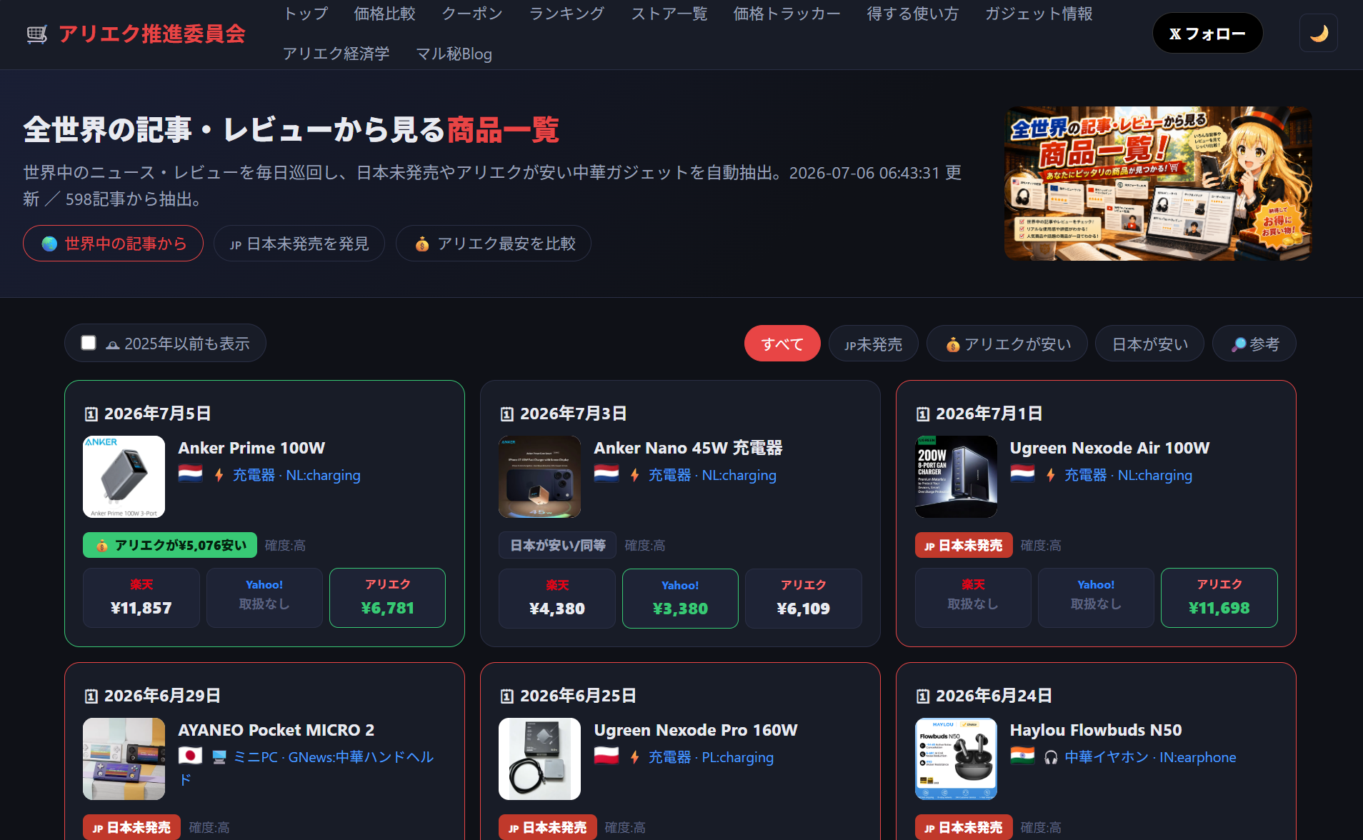Screen dimensions: 1363x840
Task: Select JP未発売 filter tab
Action: pyautogui.click(x=873, y=344)
